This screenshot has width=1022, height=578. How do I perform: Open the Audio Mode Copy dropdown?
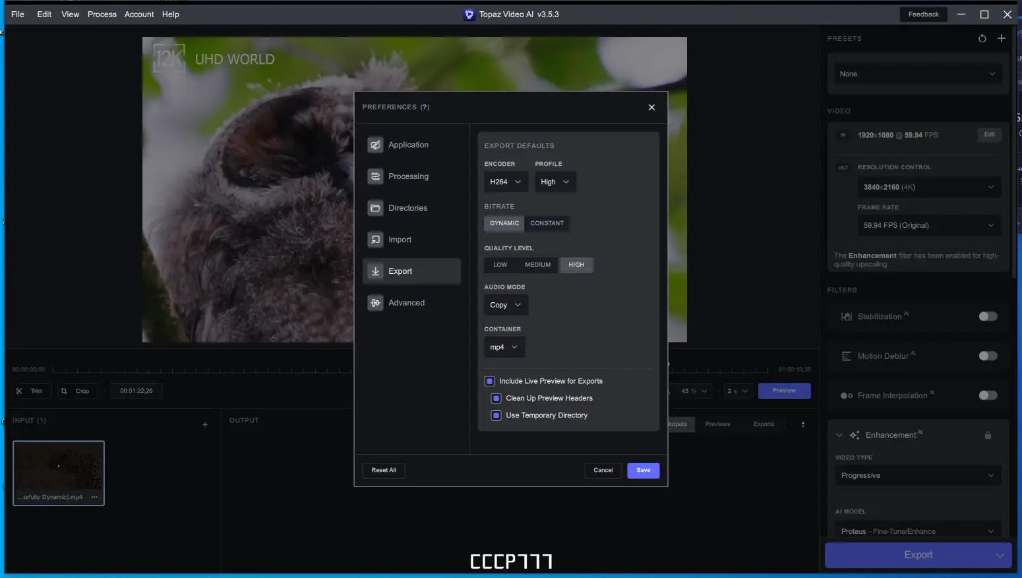pos(506,305)
